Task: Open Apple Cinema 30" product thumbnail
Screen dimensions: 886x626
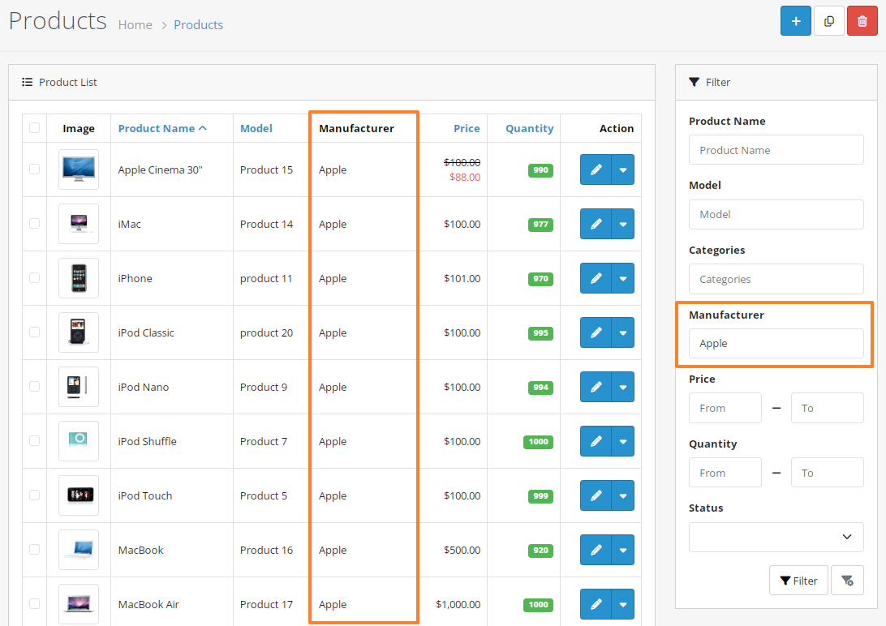Action: (x=79, y=169)
